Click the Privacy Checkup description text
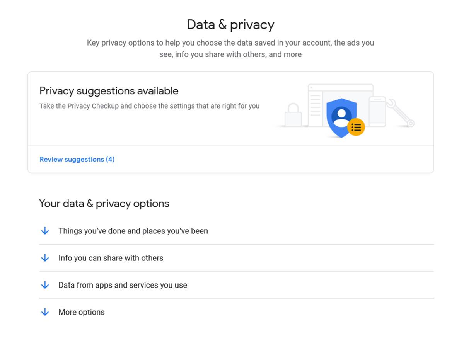The image size is (464, 342). (x=149, y=106)
